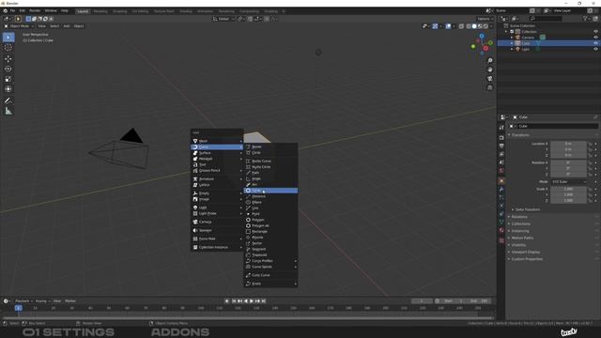Open the Render menu
The image size is (601, 338).
point(35,11)
